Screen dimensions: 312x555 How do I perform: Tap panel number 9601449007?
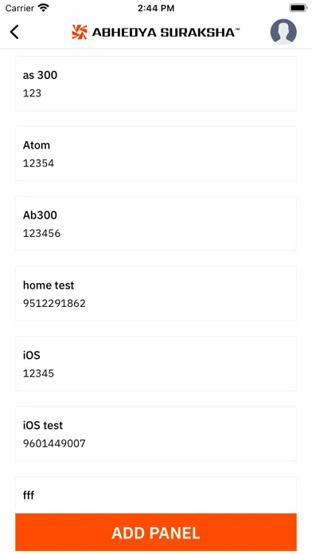(54, 443)
